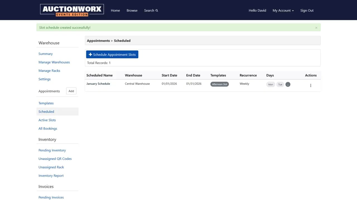
Task: Open Search in the top navigation
Action: pyautogui.click(x=151, y=11)
